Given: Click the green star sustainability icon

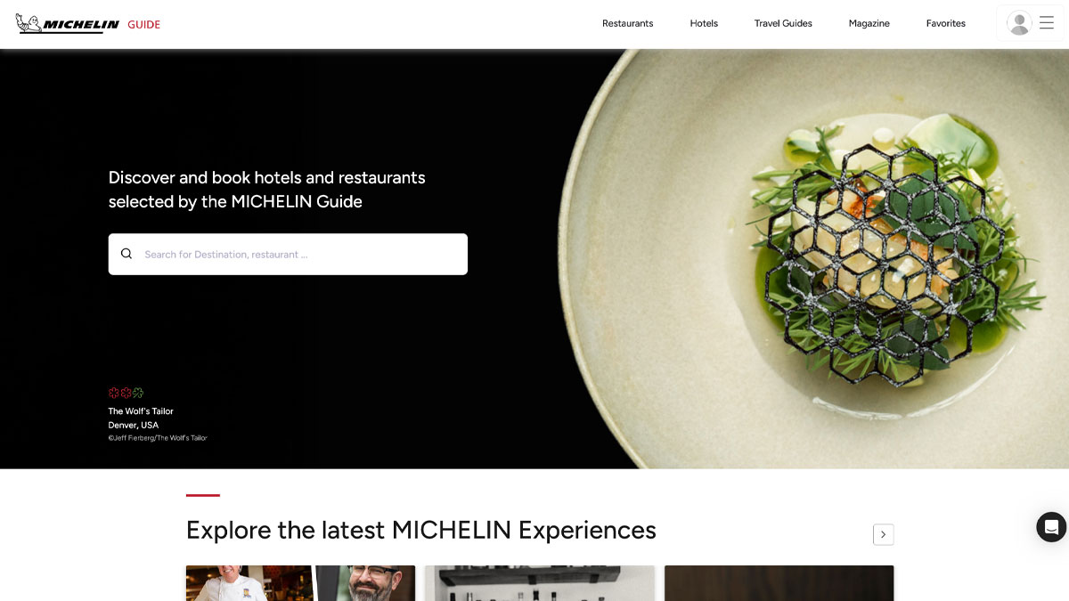Looking at the screenshot, I should [138, 393].
